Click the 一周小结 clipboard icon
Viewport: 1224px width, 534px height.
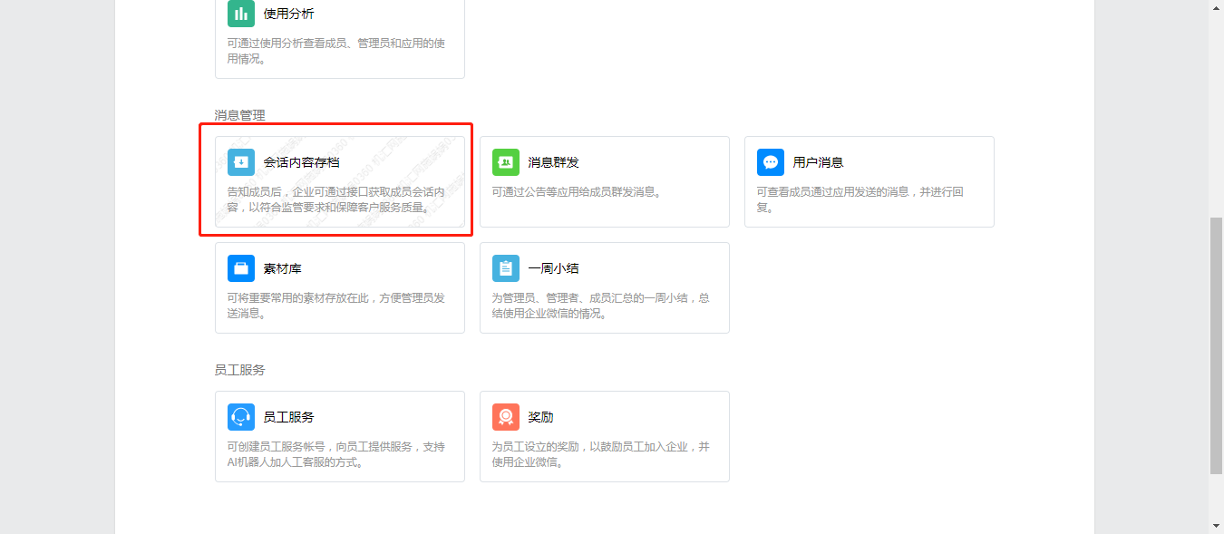(x=506, y=268)
